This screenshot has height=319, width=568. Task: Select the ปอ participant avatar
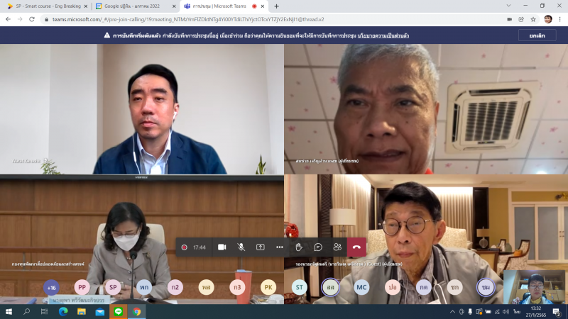pos(393,287)
